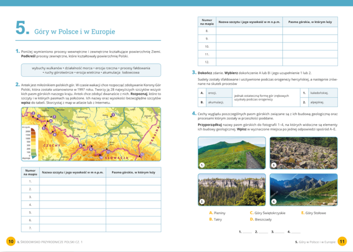353x252 pixels.
Task: Click the yellow page number 10 badge
Action: [10, 241]
